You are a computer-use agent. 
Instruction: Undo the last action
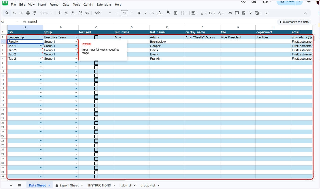click(x=14, y=13)
